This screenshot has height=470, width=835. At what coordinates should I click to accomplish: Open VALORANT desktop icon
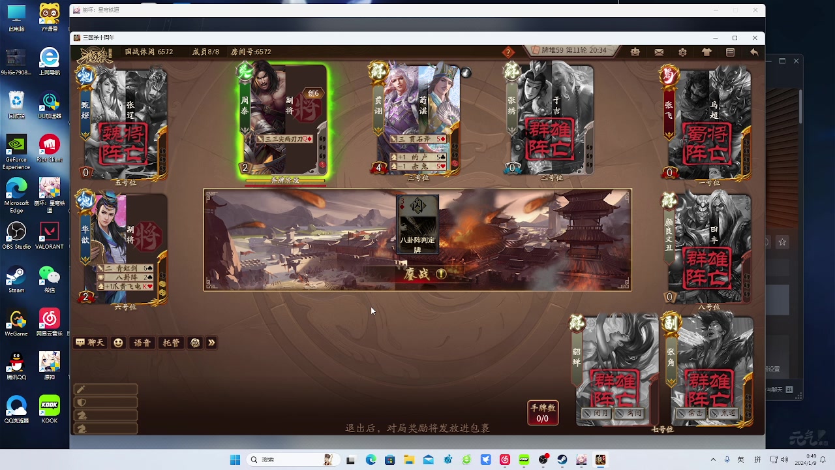(50, 236)
